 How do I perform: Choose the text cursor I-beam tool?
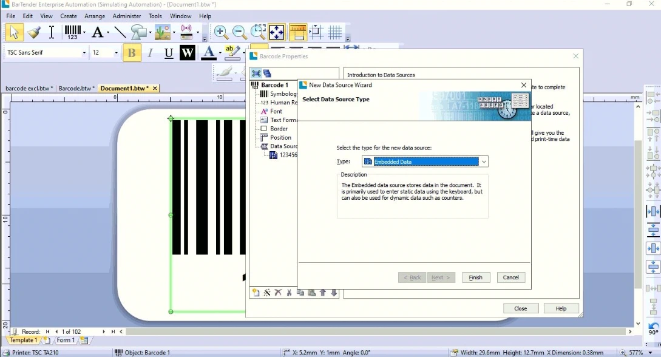[52, 32]
